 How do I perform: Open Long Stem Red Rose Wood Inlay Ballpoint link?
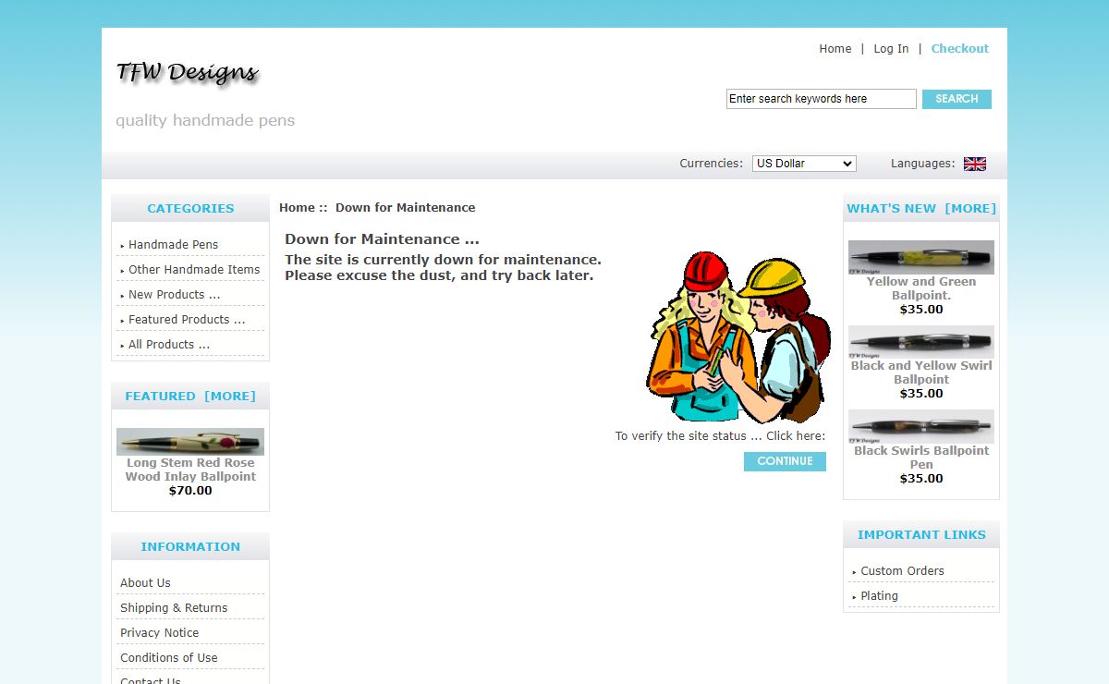click(x=190, y=470)
